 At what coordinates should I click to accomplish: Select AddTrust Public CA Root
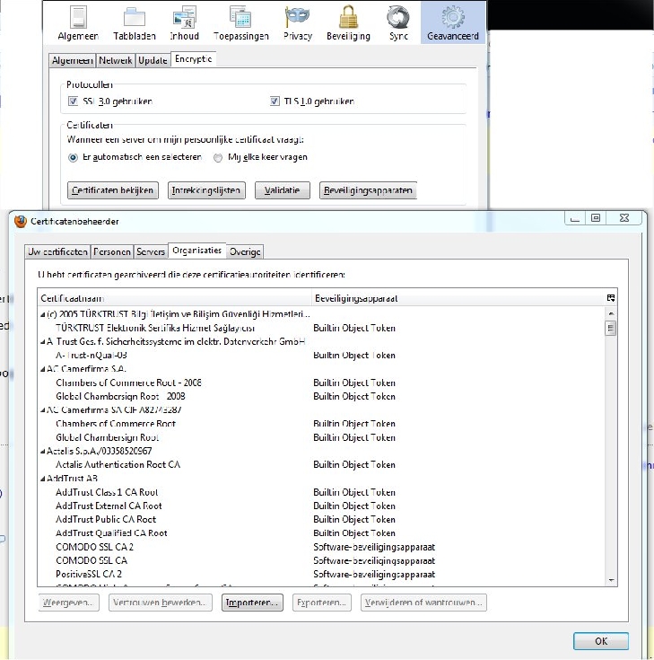click(321, 519)
